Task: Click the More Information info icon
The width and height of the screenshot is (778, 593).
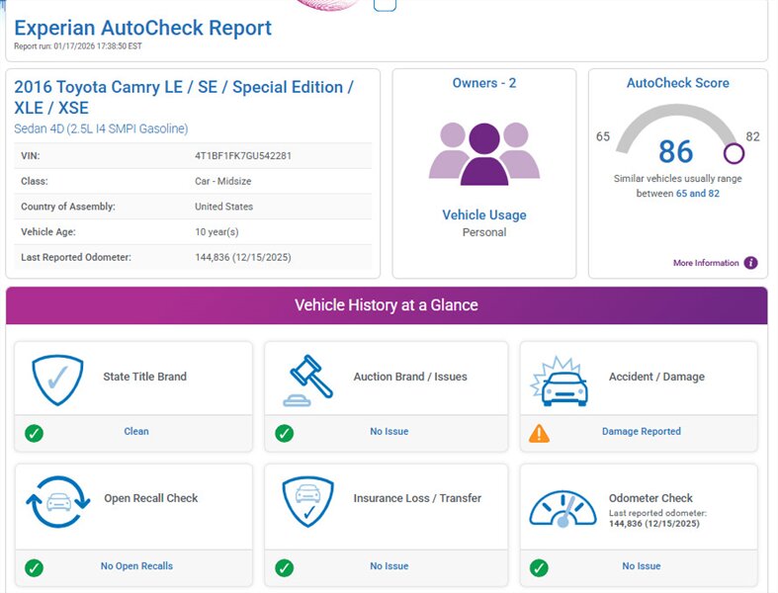Action: (750, 263)
